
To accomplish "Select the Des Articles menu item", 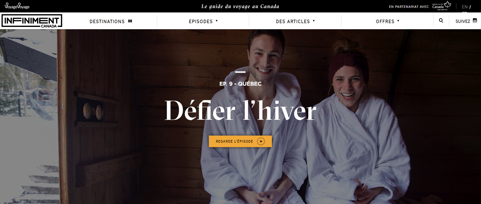I will (x=293, y=21).
